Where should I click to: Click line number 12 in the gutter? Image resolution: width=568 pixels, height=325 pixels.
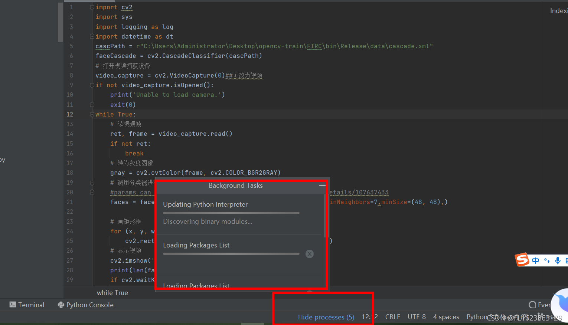70,114
